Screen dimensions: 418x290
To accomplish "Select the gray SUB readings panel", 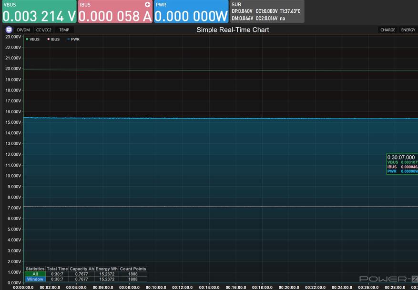I will (x=267, y=11).
